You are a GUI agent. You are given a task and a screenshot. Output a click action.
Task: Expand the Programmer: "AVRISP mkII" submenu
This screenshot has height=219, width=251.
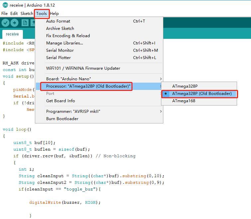click(99, 111)
